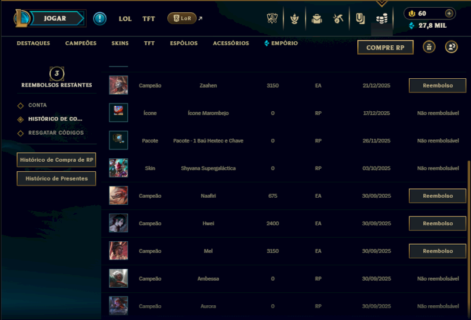The image size is (471, 320).
Task: Click the purchase history scrollbar
Action: click(x=469, y=239)
